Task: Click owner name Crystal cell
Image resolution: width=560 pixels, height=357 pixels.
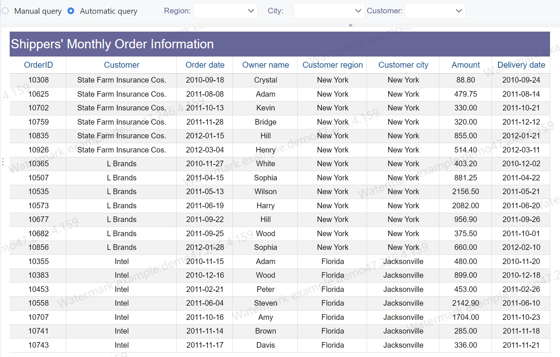Action: (x=265, y=80)
